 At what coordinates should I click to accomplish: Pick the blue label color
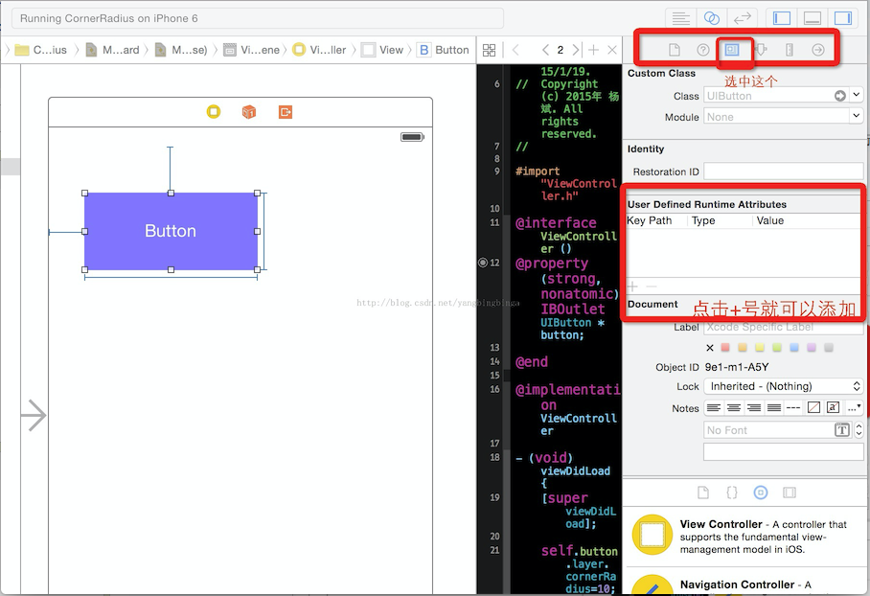[794, 348]
